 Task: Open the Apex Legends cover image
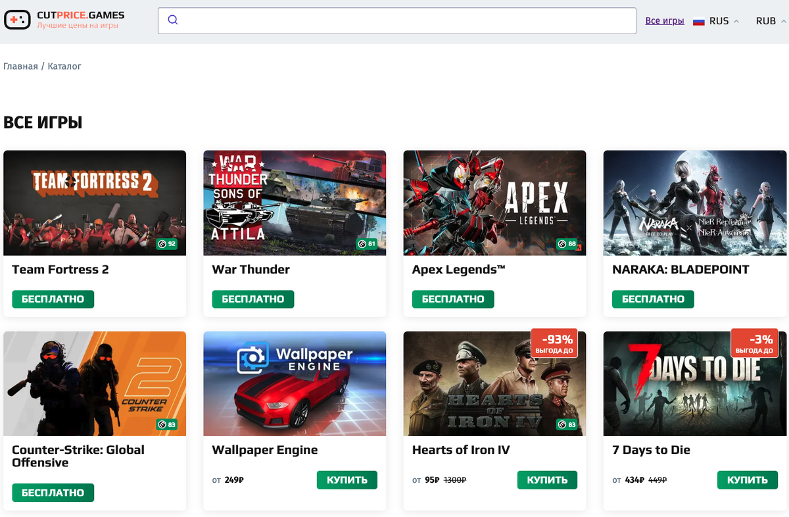[x=494, y=203]
